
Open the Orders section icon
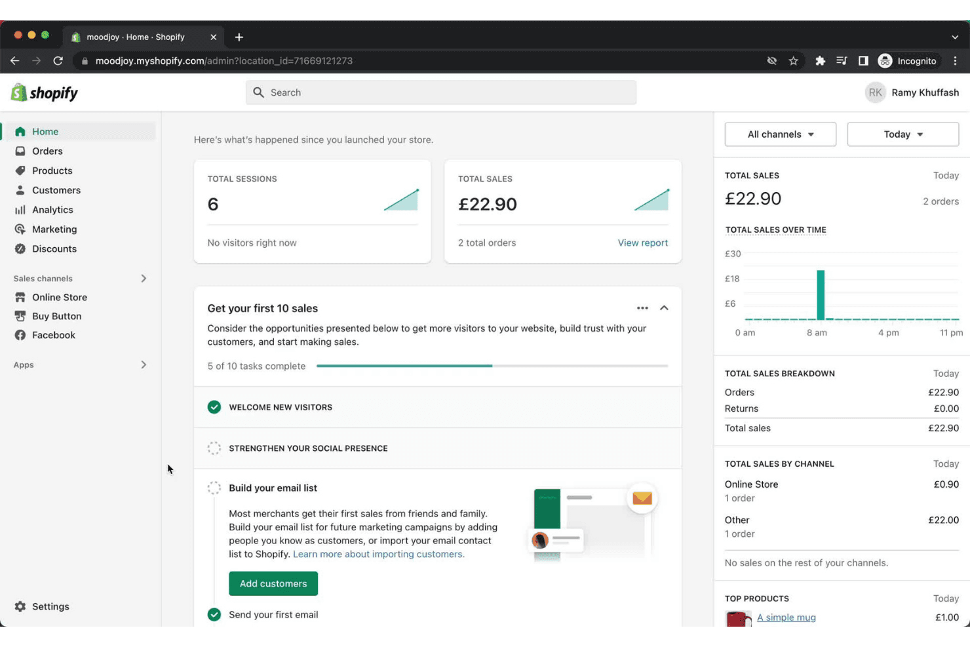(x=20, y=151)
